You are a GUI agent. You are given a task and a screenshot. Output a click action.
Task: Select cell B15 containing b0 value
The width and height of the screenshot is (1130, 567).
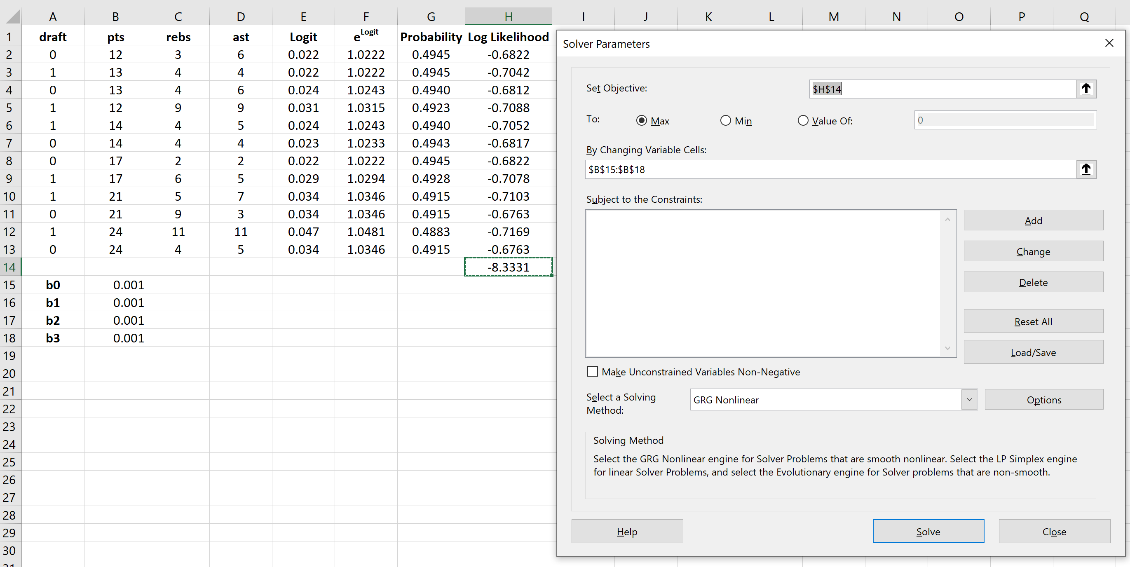click(115, 285)
